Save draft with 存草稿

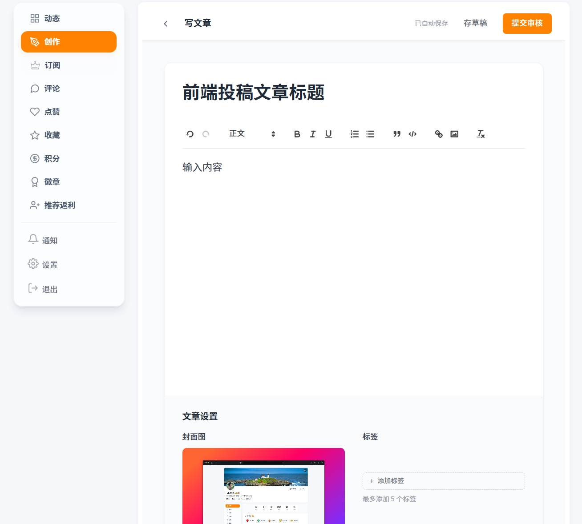(x=475, y=23)
